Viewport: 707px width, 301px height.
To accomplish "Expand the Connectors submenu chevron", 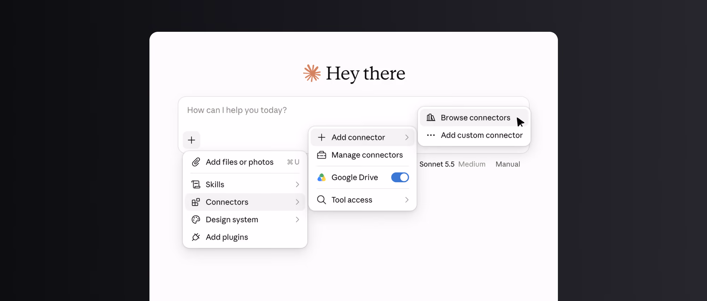I will click(x=297, y=202).
